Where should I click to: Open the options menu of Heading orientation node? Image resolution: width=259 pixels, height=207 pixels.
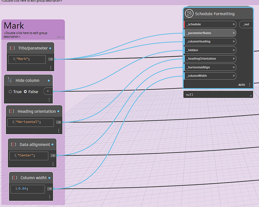[59, 130]
